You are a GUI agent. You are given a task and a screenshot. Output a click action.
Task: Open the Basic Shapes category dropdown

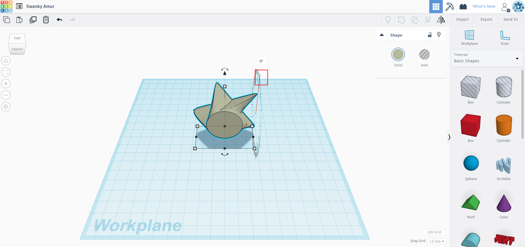click(x=487, y=58)
